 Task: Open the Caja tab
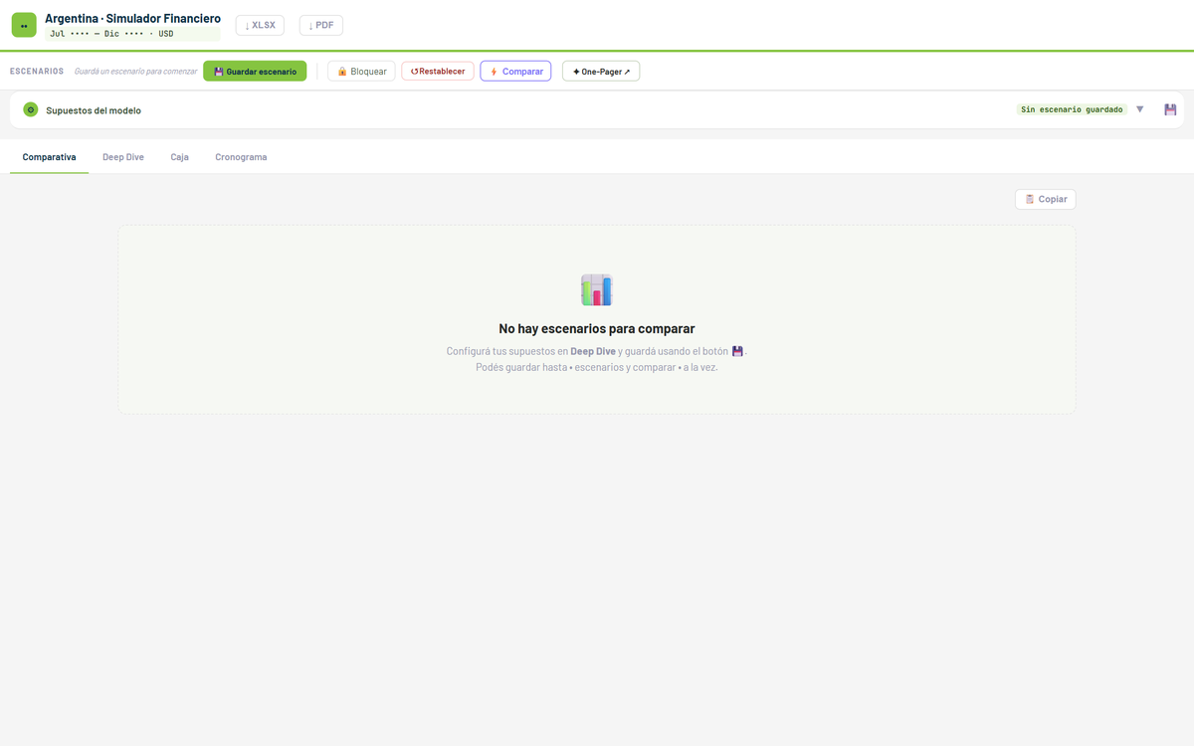tap(179, 157)
